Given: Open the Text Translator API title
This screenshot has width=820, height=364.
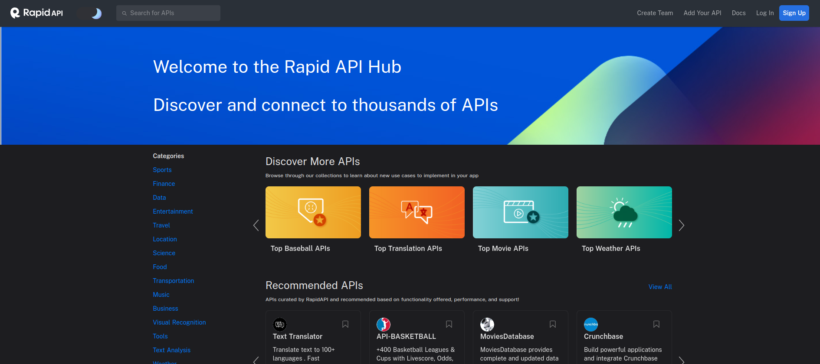Looking at the screenshot, I should [x=298, y=336].
